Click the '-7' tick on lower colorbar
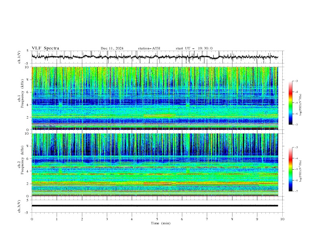318x246 pixels. click(296, 191)
